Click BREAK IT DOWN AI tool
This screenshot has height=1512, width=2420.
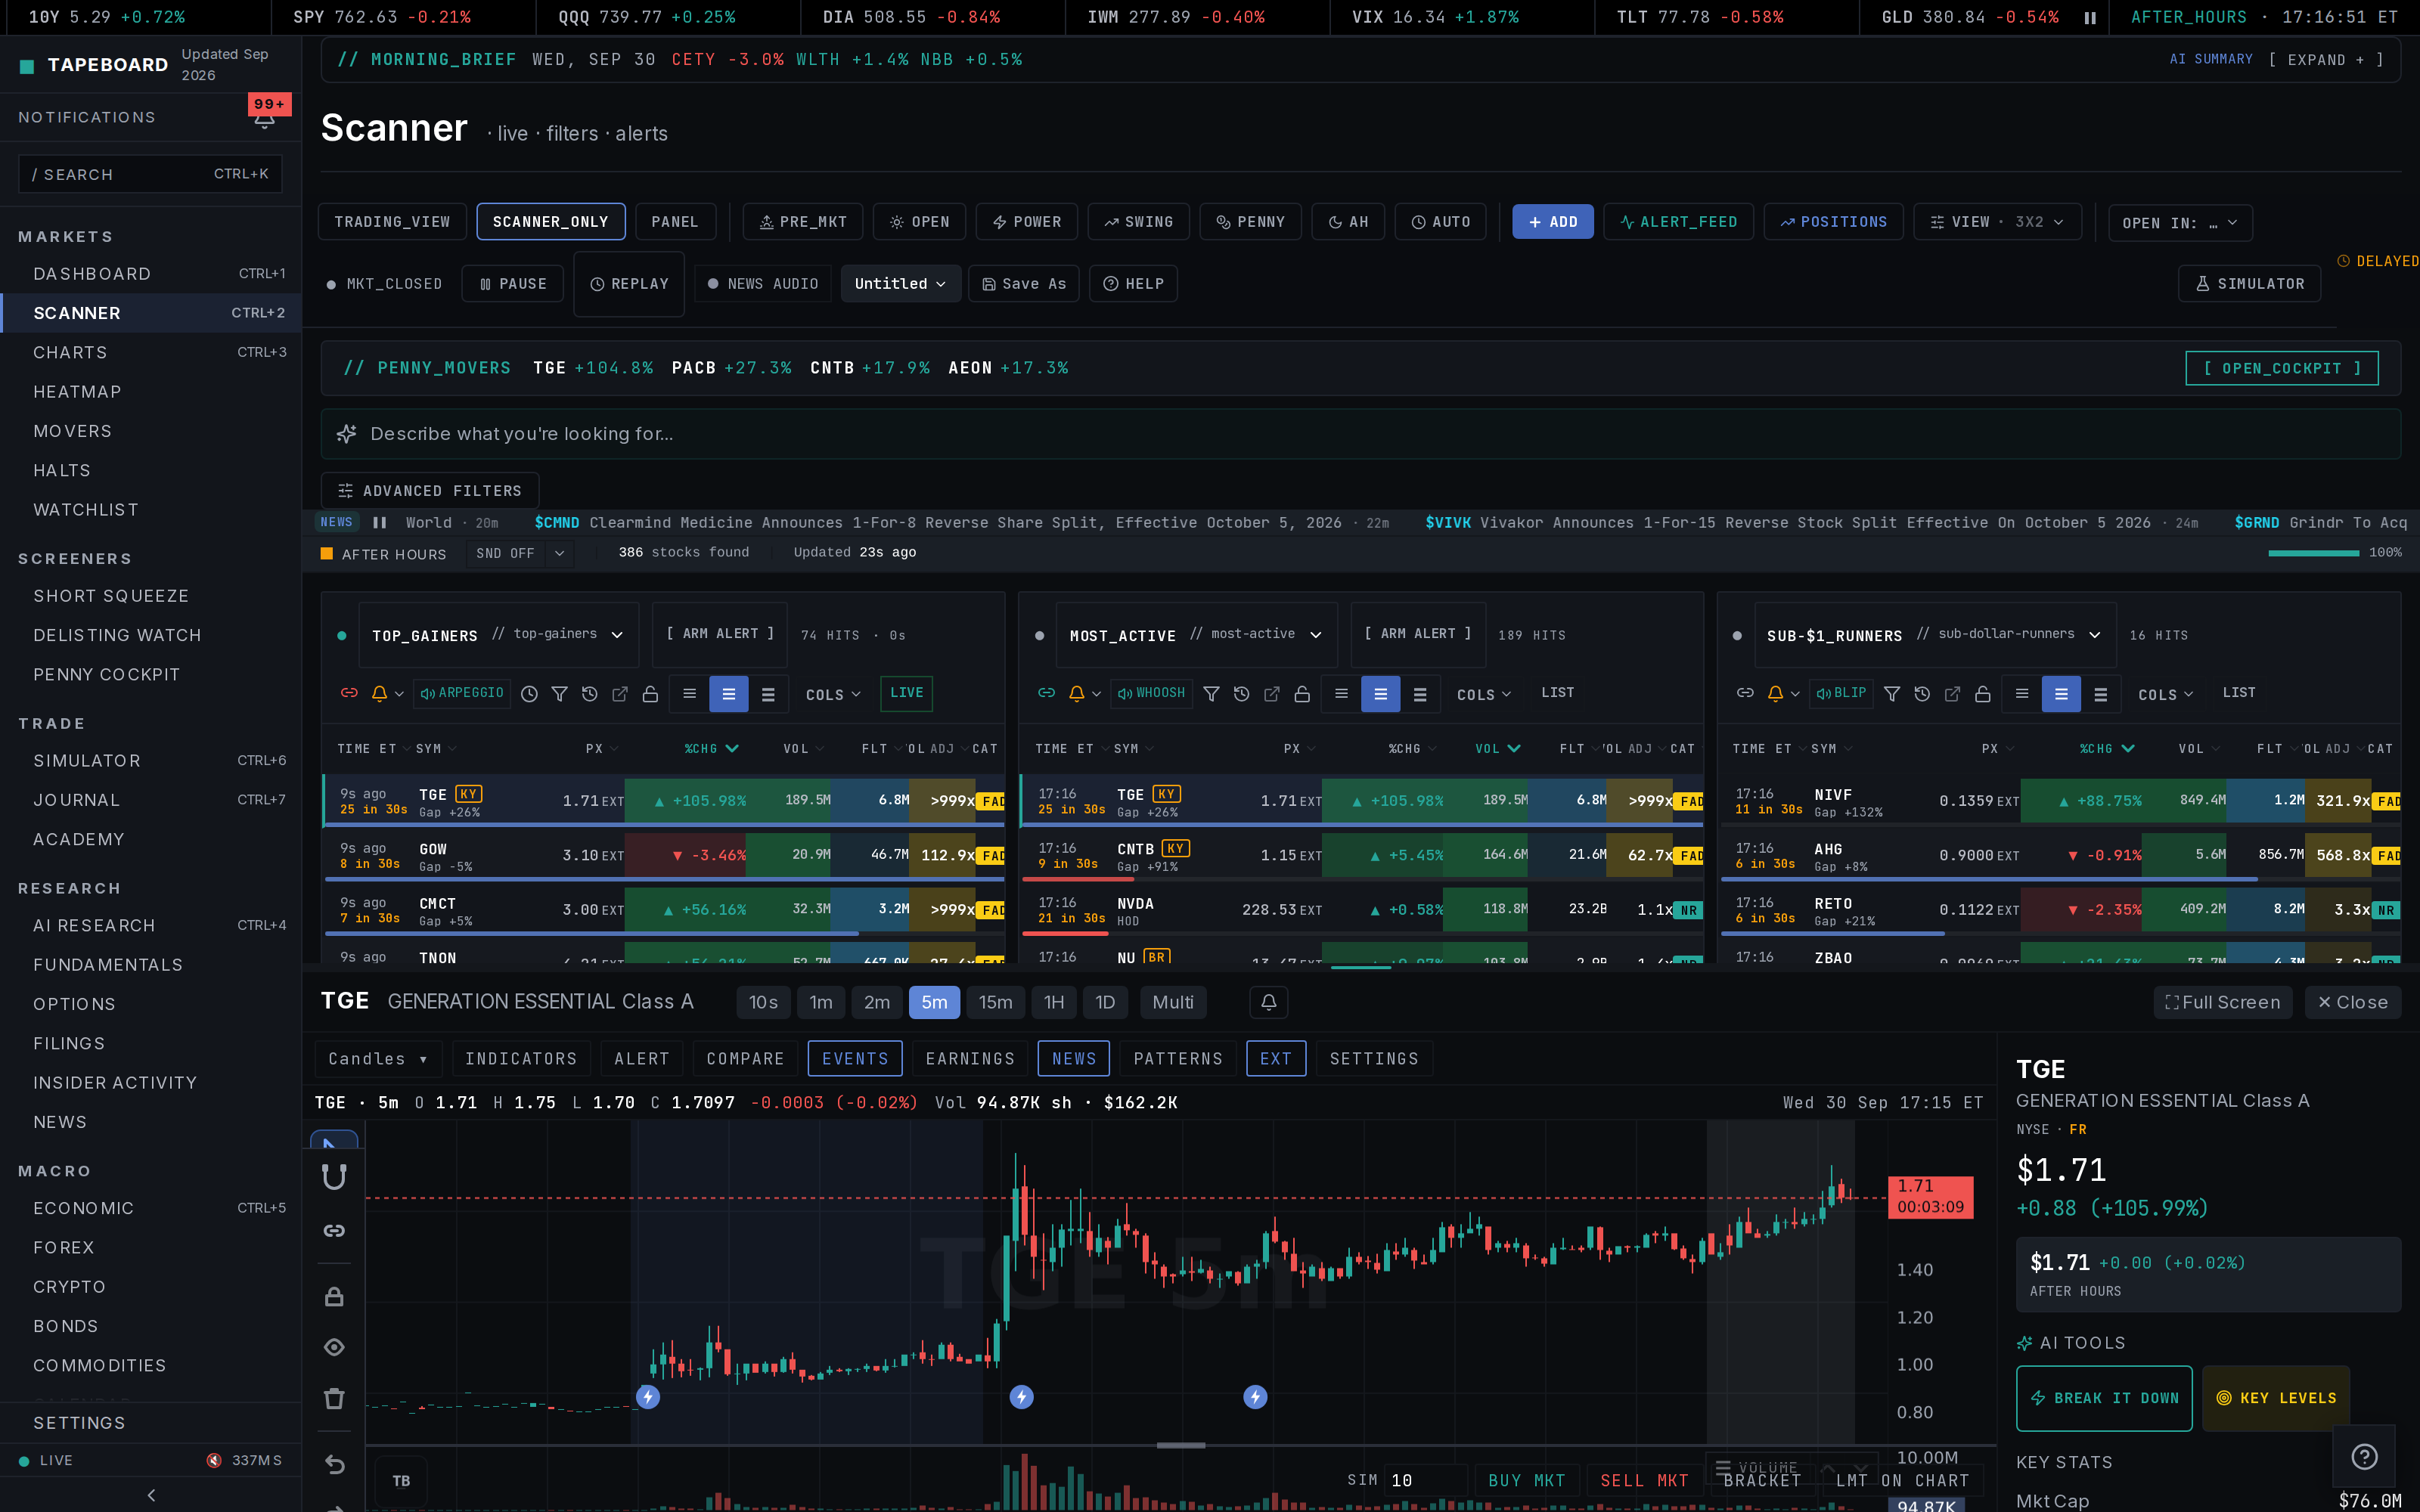2104,1398
